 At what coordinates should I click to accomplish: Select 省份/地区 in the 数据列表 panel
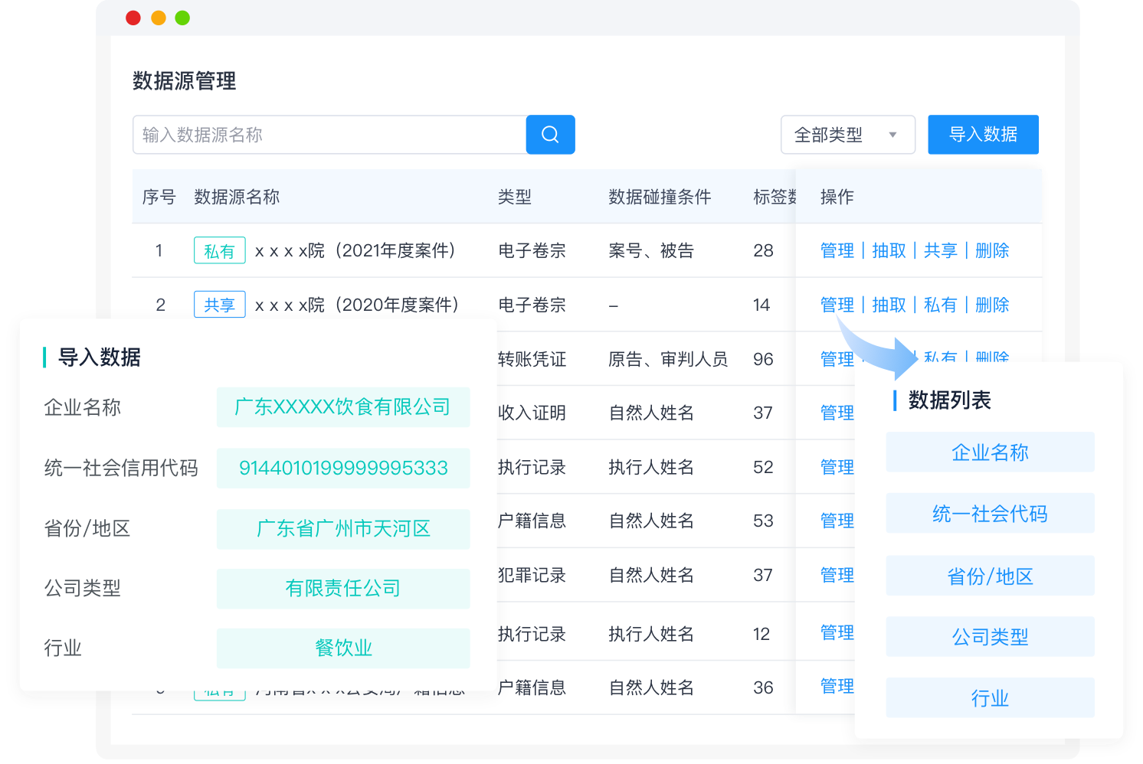pyautogui.click(x=990, y=576)
